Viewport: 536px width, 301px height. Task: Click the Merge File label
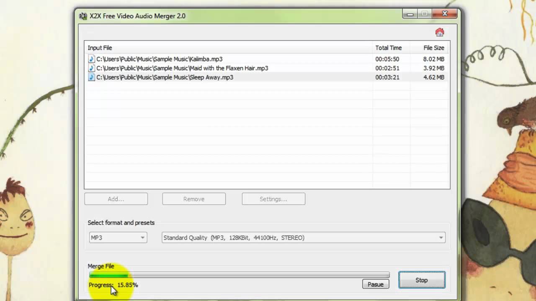tap(101, 266)
